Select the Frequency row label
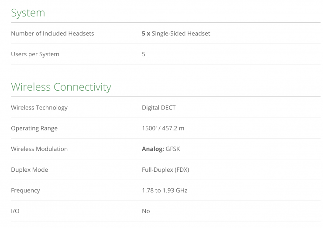Image resolution: width=323 pixels, height=228 pixels. coord(25,191)
